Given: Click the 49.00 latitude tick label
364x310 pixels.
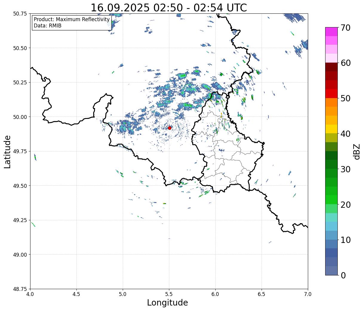Looking at the screenshot, I should (20, 255).
